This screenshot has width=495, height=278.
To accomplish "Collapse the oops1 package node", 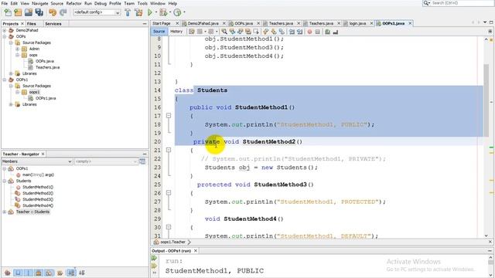I will point(18,92).
